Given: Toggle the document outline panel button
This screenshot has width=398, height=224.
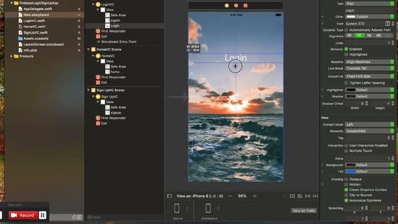Looking at the screenshot, I should 169,196.
